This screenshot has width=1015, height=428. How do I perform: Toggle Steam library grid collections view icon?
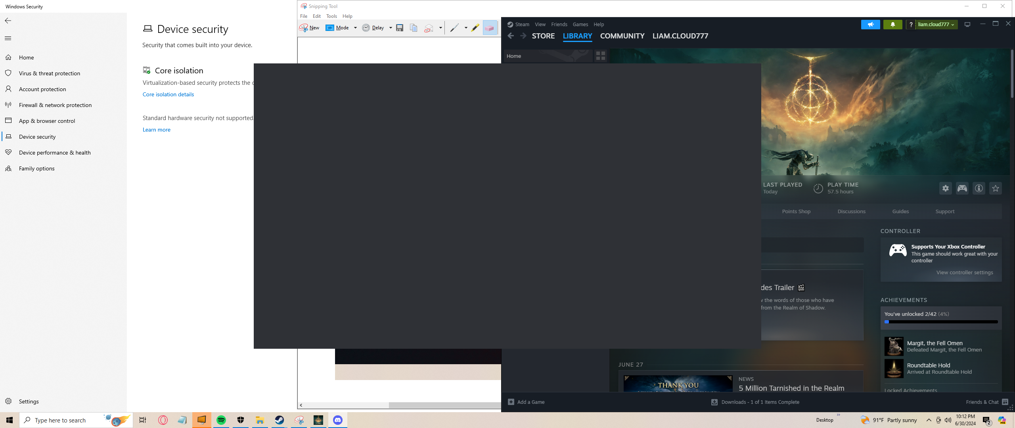tap(601, 56)
